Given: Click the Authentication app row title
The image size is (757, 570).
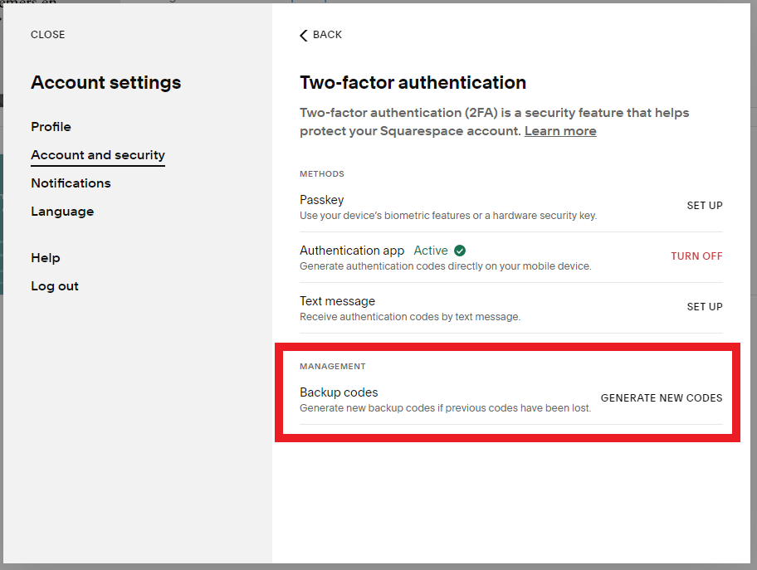Looking at the screenshot, I should [352, 251].
